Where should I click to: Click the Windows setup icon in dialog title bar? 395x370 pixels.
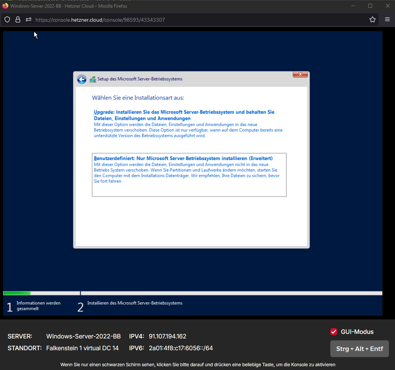(92, 79)
